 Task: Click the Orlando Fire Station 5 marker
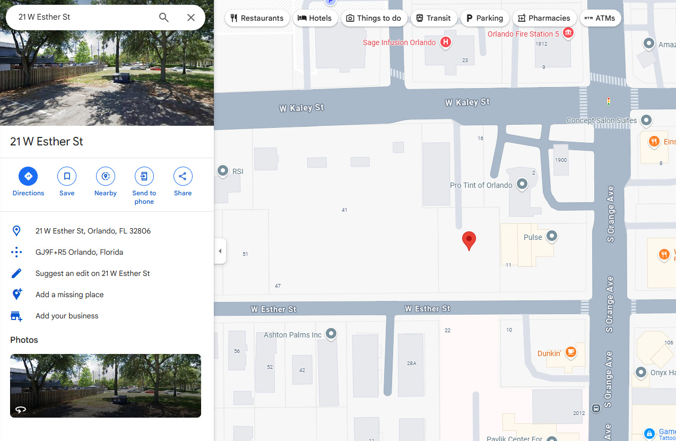click(x=568, y=33)
